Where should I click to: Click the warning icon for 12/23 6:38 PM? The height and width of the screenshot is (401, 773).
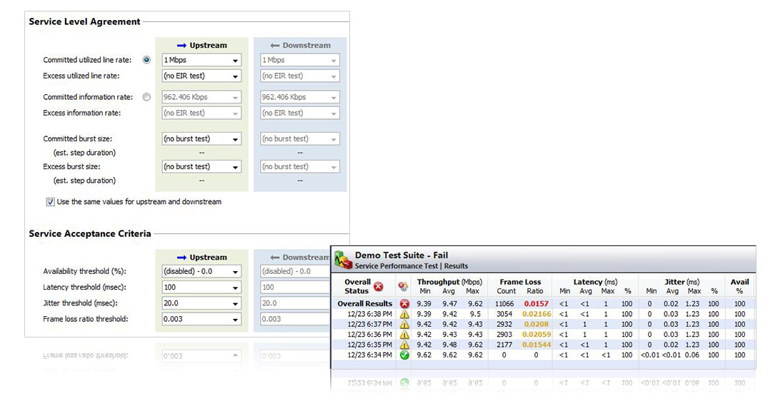tap(404, 314)
